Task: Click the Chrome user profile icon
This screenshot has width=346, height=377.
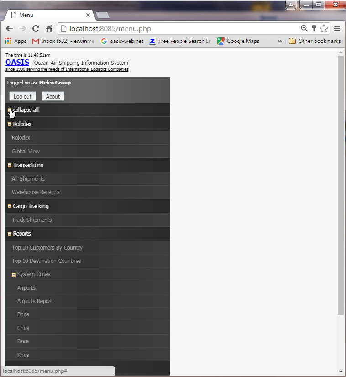Action: [291, 5]
